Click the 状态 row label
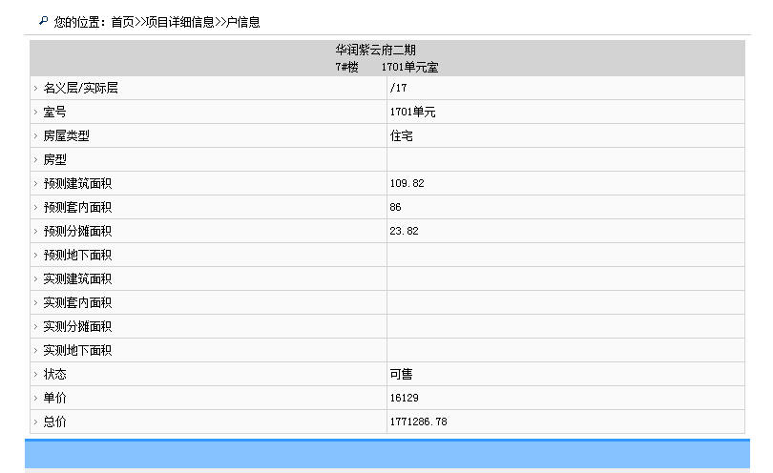Image resolution: width=773 pixels, height=473 pixels. 54,375
